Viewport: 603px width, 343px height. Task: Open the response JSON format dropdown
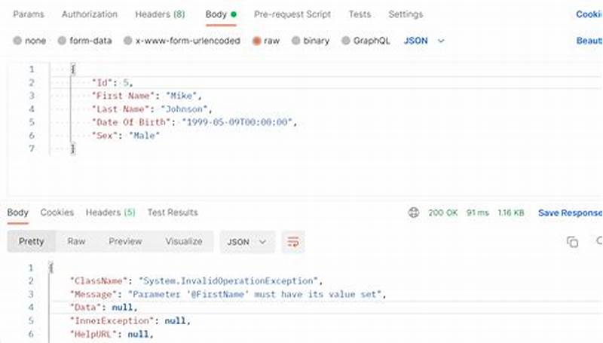(x=247, y=242)
